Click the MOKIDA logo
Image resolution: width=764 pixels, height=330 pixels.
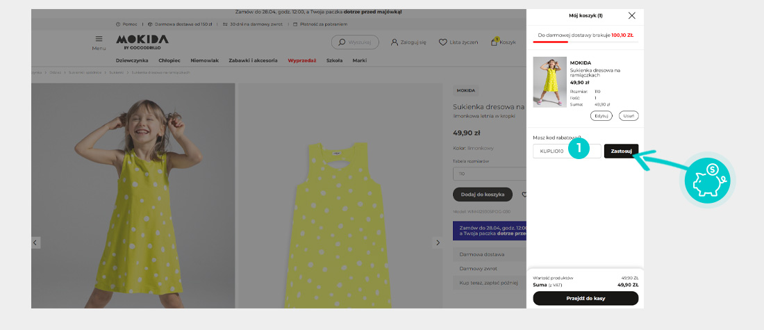142,42
